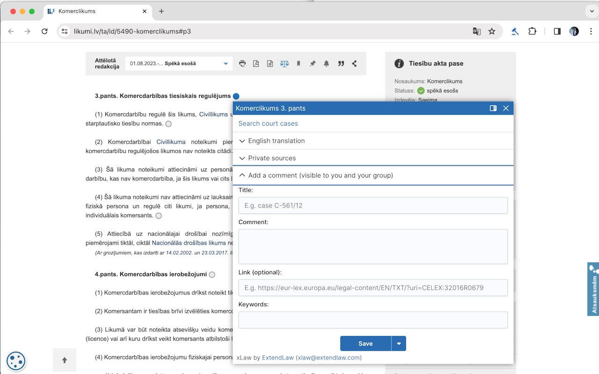Pin the Komerclikums document
This screenshot has width=599, height=374.
(313, 63)
